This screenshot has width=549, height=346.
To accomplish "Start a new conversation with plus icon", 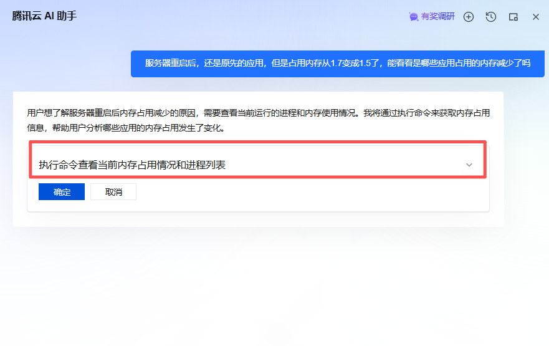I will (x=469, y=17).
